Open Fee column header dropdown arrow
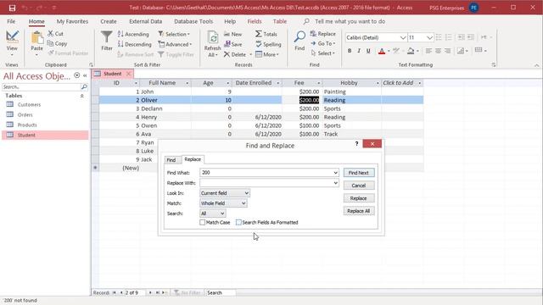The width and height of the screenshot is (543, 305). pyautogui.click(x=319, y=83)
